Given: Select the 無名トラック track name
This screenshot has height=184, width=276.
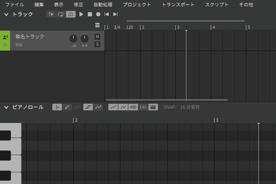Looking at the screenshot, I should coord(30,36).
